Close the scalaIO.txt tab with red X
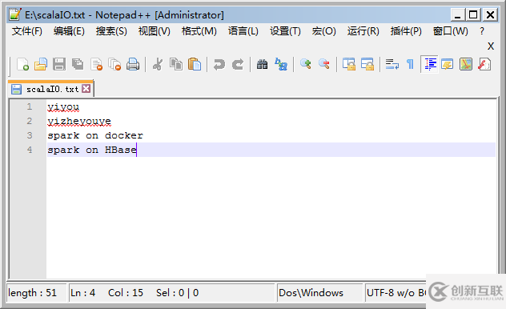 click(x=86, y=88)
